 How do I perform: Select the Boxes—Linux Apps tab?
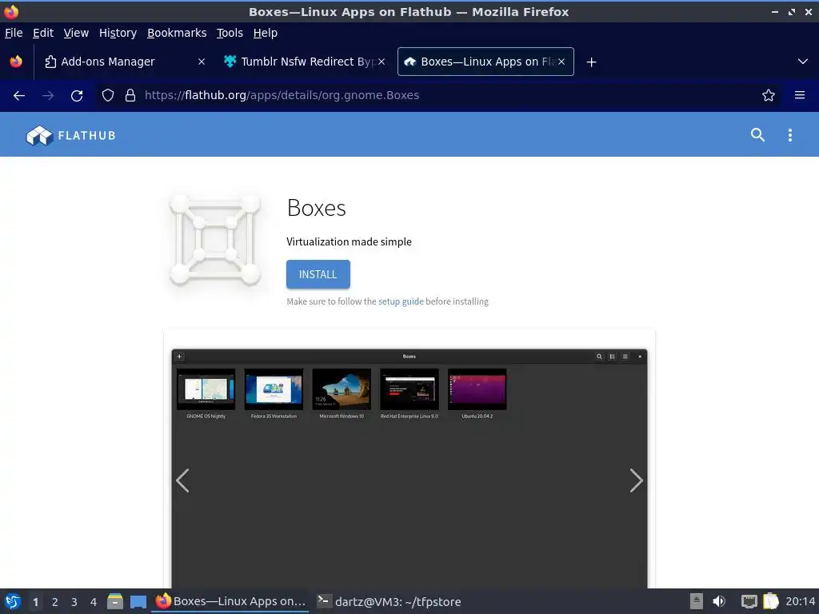point(485,62)
